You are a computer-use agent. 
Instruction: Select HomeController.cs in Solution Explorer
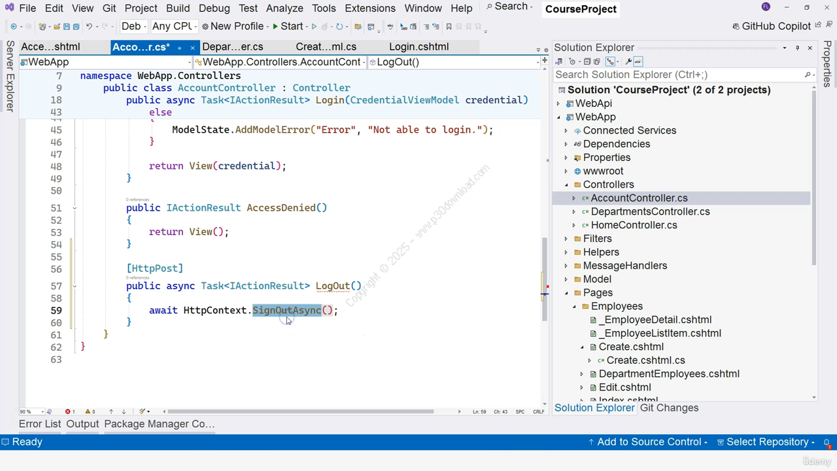click(x=634, y=225)
